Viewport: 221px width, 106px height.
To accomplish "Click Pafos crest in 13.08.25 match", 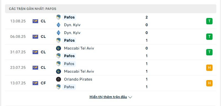I will pos(58,17).
